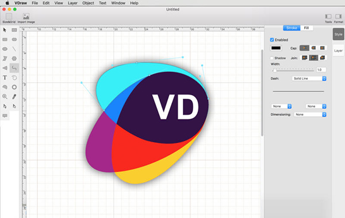Select the ellipse tool
The height and width of the screenshot is (218, 345).
(x=5, y=49)
